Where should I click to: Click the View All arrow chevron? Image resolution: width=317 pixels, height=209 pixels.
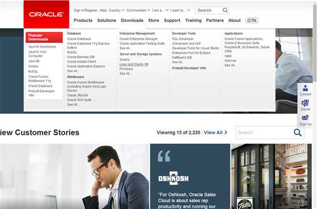click(x=226, y=132)
